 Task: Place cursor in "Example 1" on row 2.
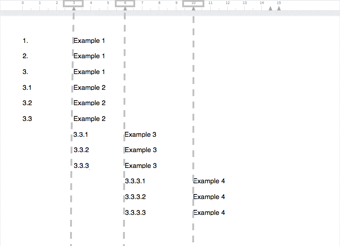pos(89,56)
